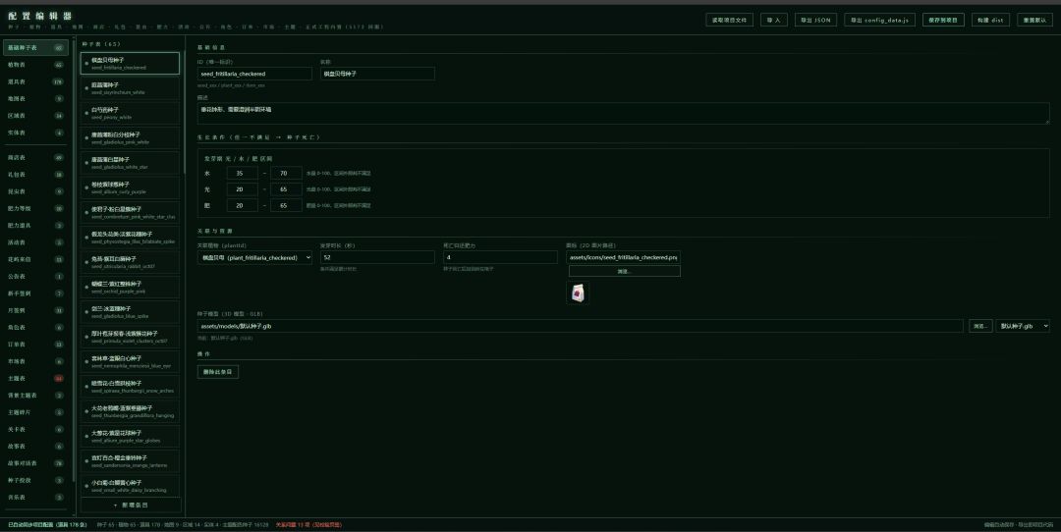This screenshot has width=1061, height=532.
Task: Click red issues warning in status bar
Action: [308, 524]
